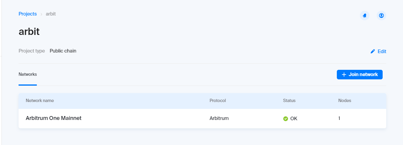Click the arbit breadcrumb item
The width and height of the screenshot is (403, 145).
(51, 14)
